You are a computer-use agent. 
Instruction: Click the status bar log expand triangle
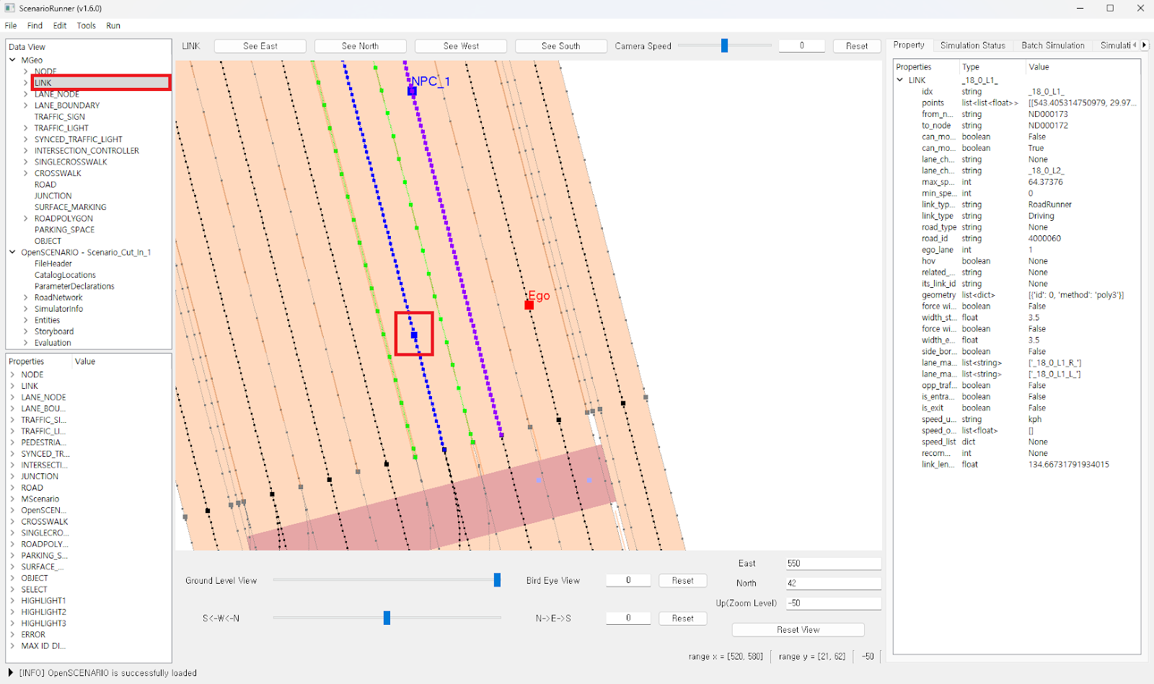(x=10, y=672)
